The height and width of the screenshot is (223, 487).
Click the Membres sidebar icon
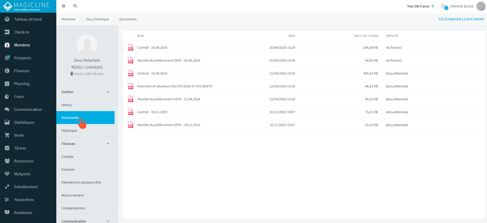[7, 45]
